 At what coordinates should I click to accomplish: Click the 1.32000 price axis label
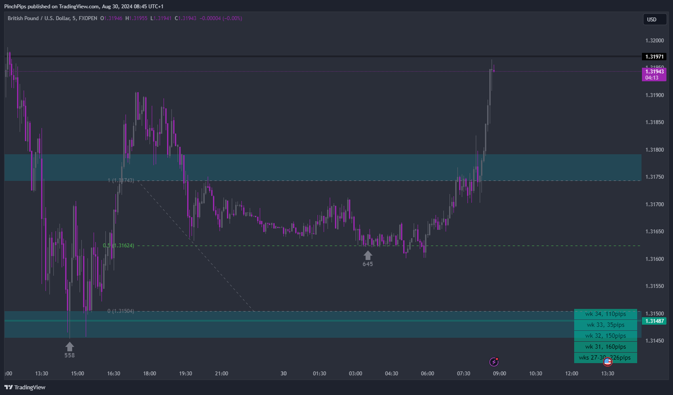[654, 41]
